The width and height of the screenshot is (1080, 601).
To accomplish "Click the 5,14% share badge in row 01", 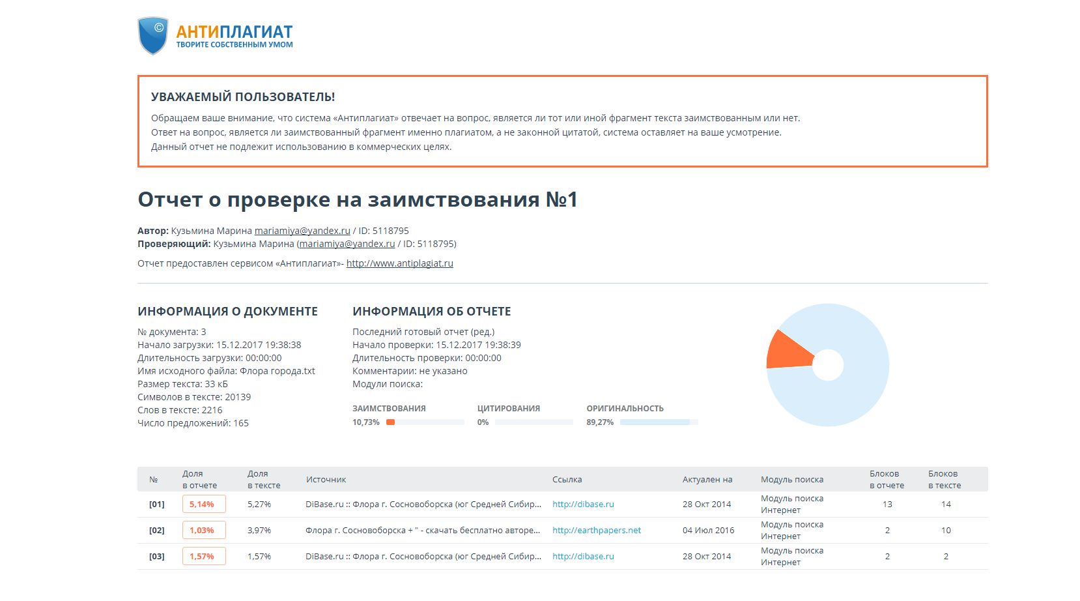I will click(x=204, y=504).
